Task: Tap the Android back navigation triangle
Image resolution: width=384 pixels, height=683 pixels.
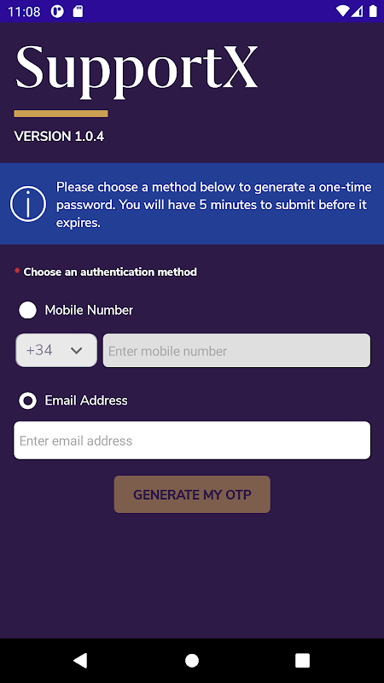Action: (80, 660)
